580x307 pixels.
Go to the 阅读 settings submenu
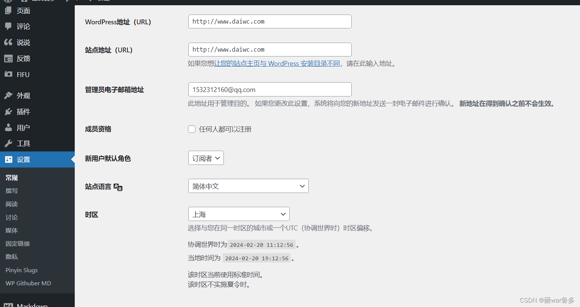tap(12, 204)
